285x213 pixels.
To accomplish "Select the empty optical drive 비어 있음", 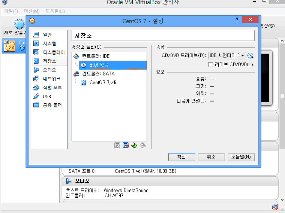I will [113, 65].
